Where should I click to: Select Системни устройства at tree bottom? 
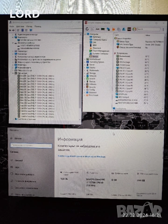click(x=27, y=119)
